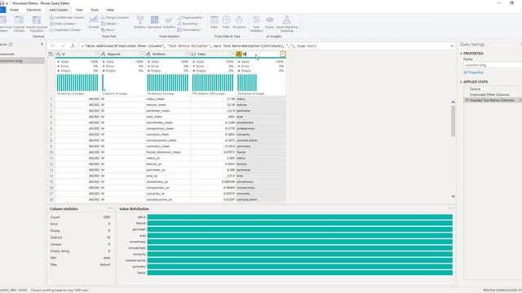Open the Duration column tool

[x=239, y=23]
